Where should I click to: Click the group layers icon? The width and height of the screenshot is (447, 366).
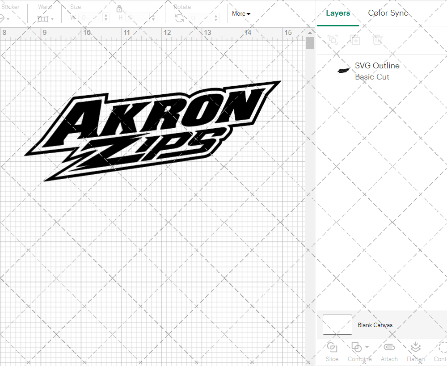click(x=332, y=40)
